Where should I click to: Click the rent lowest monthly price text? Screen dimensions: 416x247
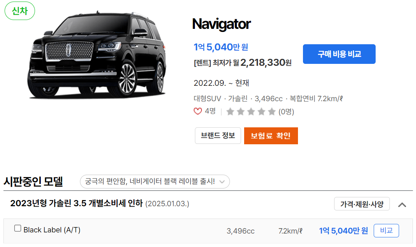tap(243, 63)
